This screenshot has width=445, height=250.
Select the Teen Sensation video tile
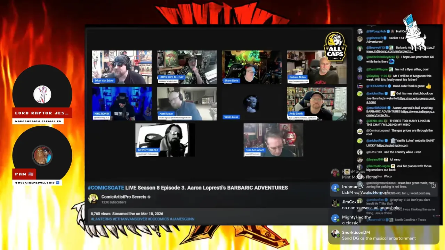tap(273, 140)
